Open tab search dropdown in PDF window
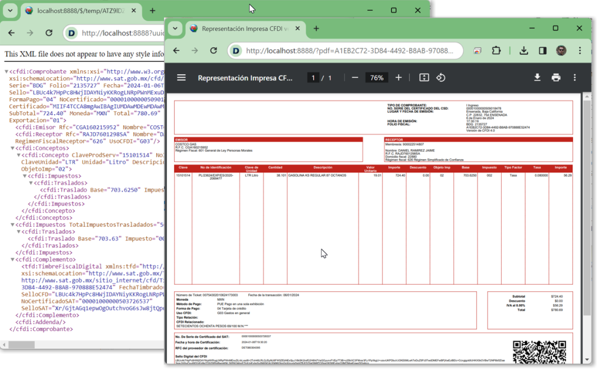The width and height of the screenshot is (600, 369). tap(175, 29)
